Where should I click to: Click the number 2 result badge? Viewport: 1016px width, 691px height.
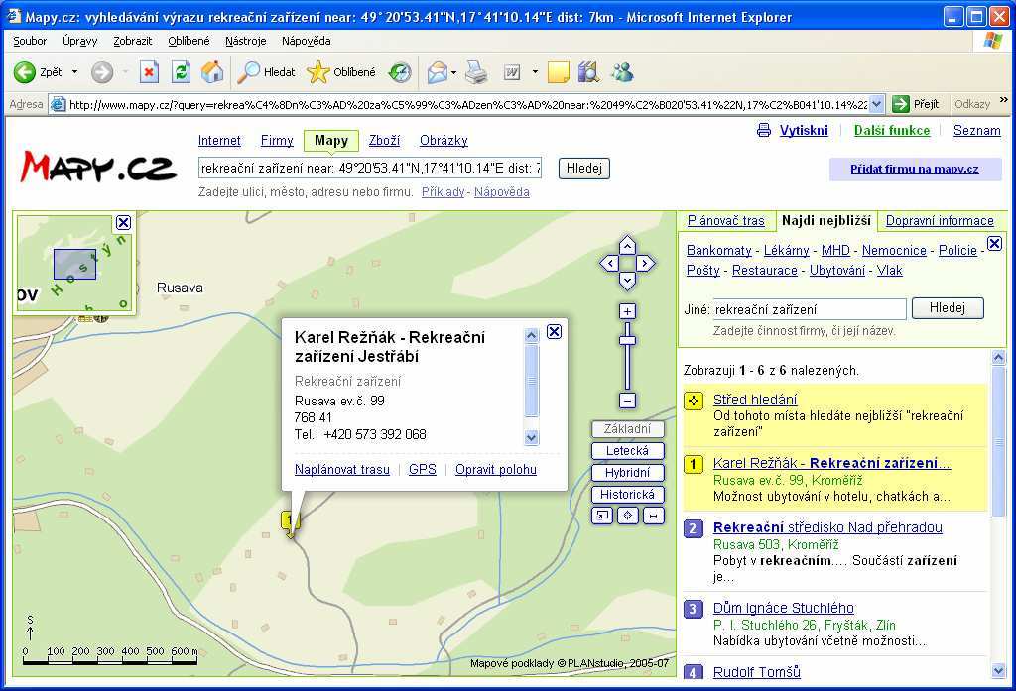[x=694, y=528]
